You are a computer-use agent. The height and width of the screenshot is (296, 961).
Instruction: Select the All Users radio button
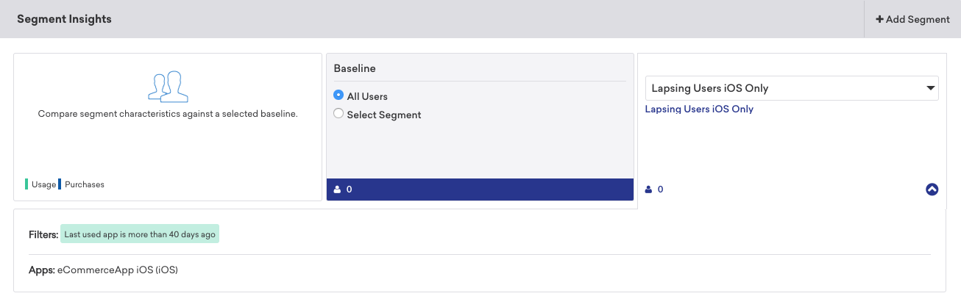pos(338,95)
